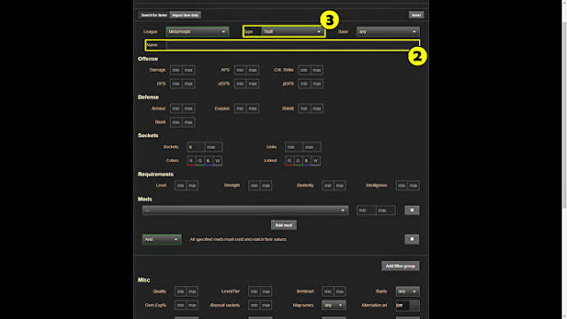Switch to the Search for items tab
The width and height of the screenshot is (567, 319).
coord(154,15)
